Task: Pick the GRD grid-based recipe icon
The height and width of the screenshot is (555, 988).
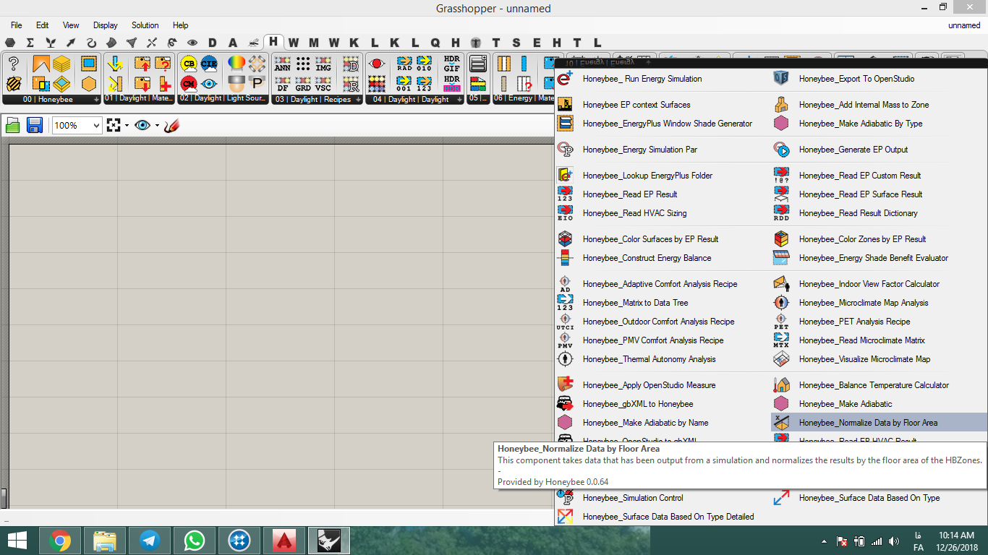Action: (x=303, y=84)
